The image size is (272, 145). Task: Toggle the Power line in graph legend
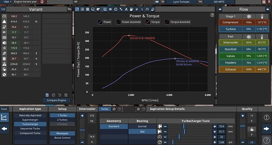click(104, 22)
